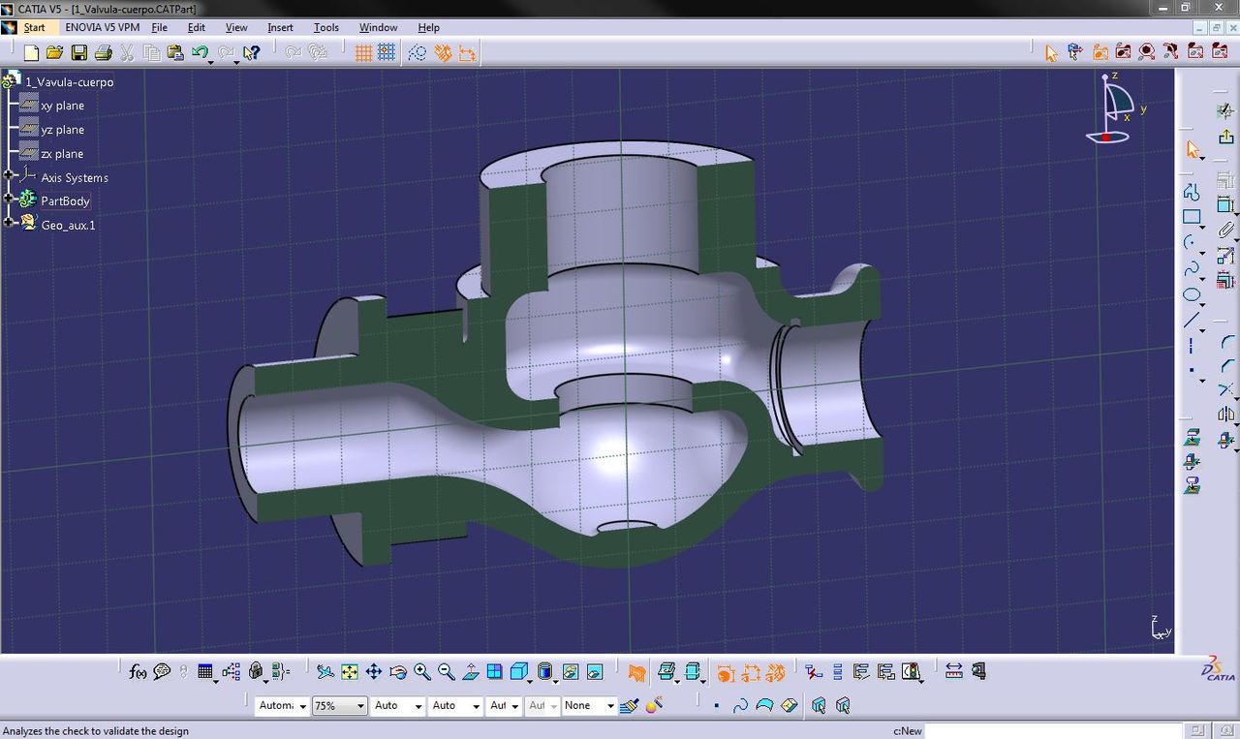The image size is (1240, 739).
Task: Open the Insert menu
Action: [281, 27]
